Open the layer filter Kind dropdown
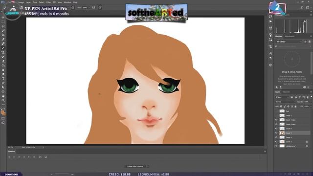Image resolution: width=313 pixels, height=176 pixels. point(282,97)
